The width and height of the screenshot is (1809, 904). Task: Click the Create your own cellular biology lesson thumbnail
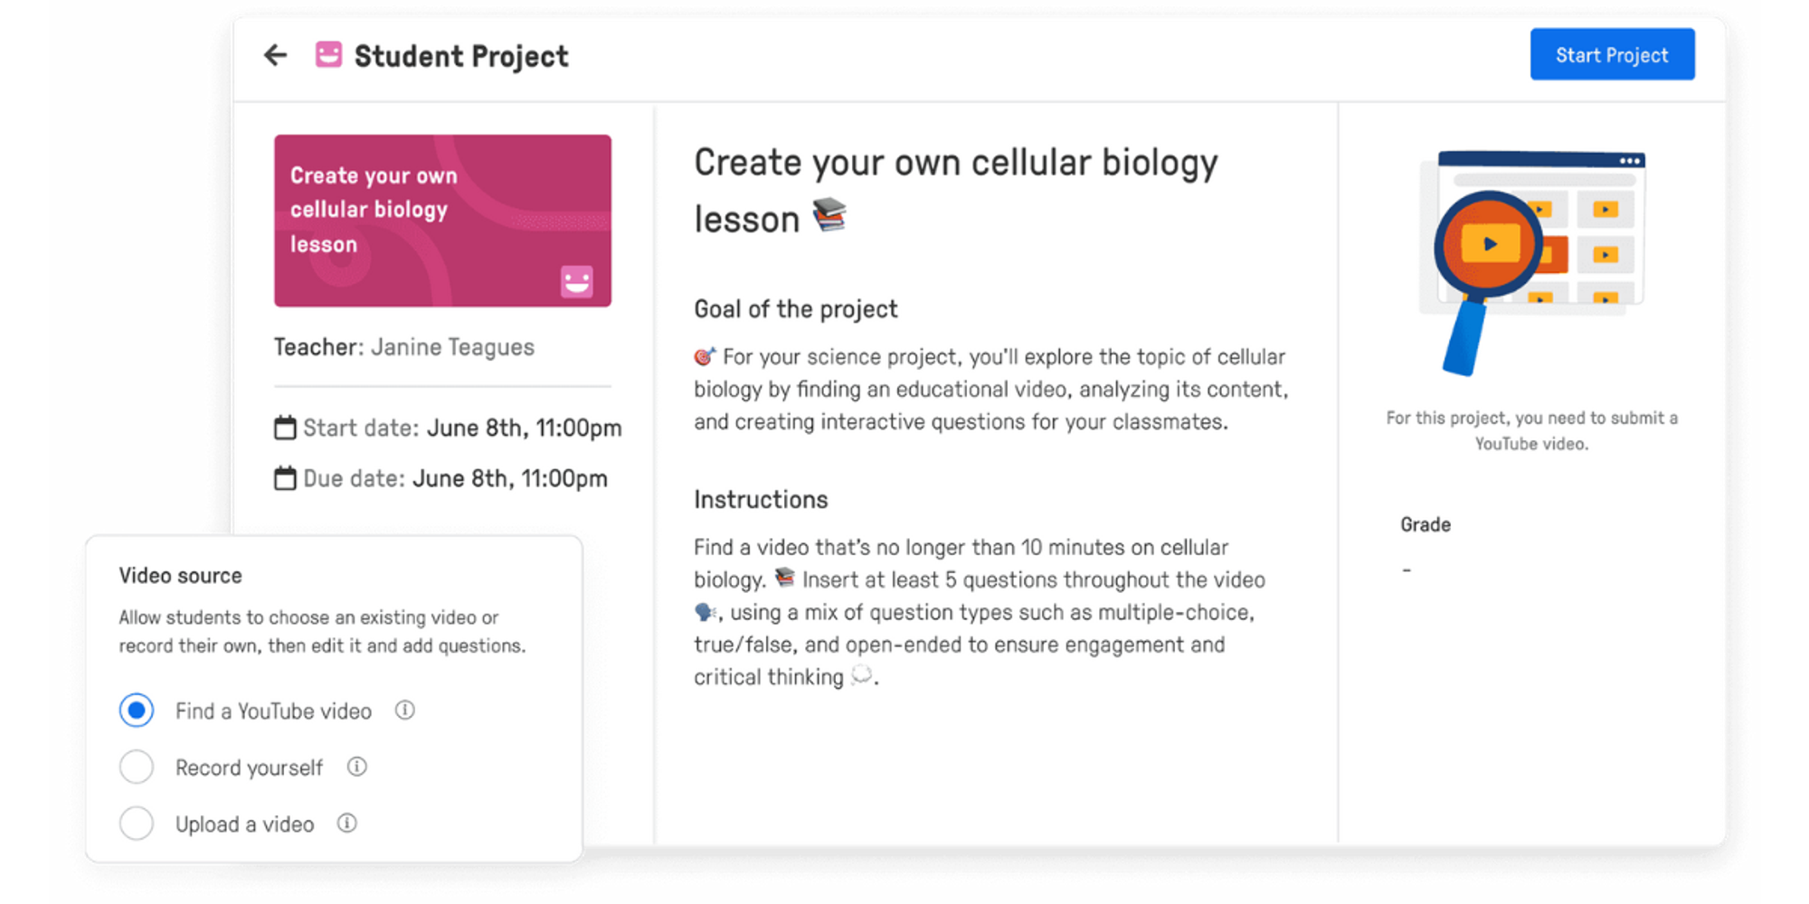point(442,221)
